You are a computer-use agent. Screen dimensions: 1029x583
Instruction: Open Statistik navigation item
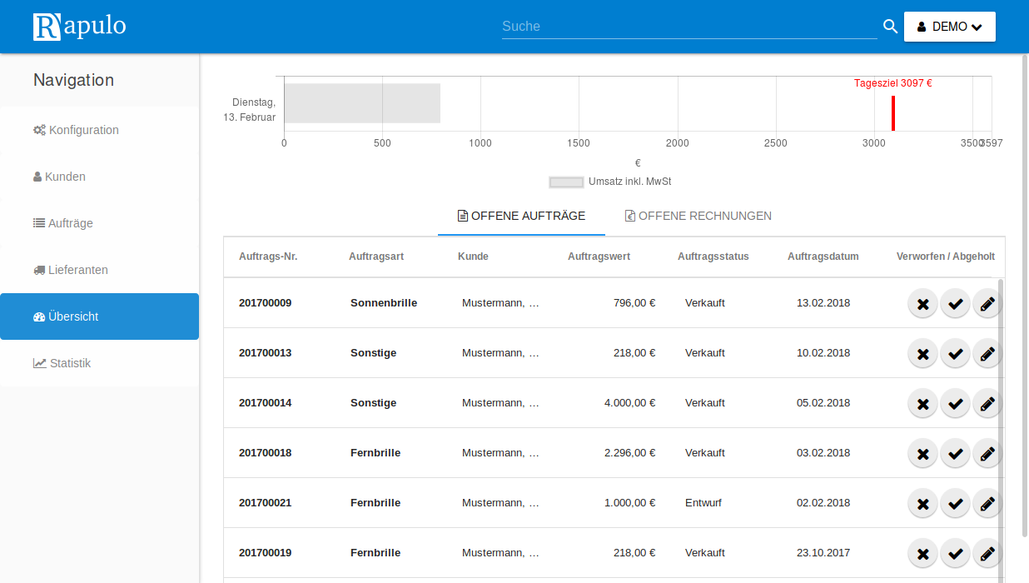click(x=70, y=363)
